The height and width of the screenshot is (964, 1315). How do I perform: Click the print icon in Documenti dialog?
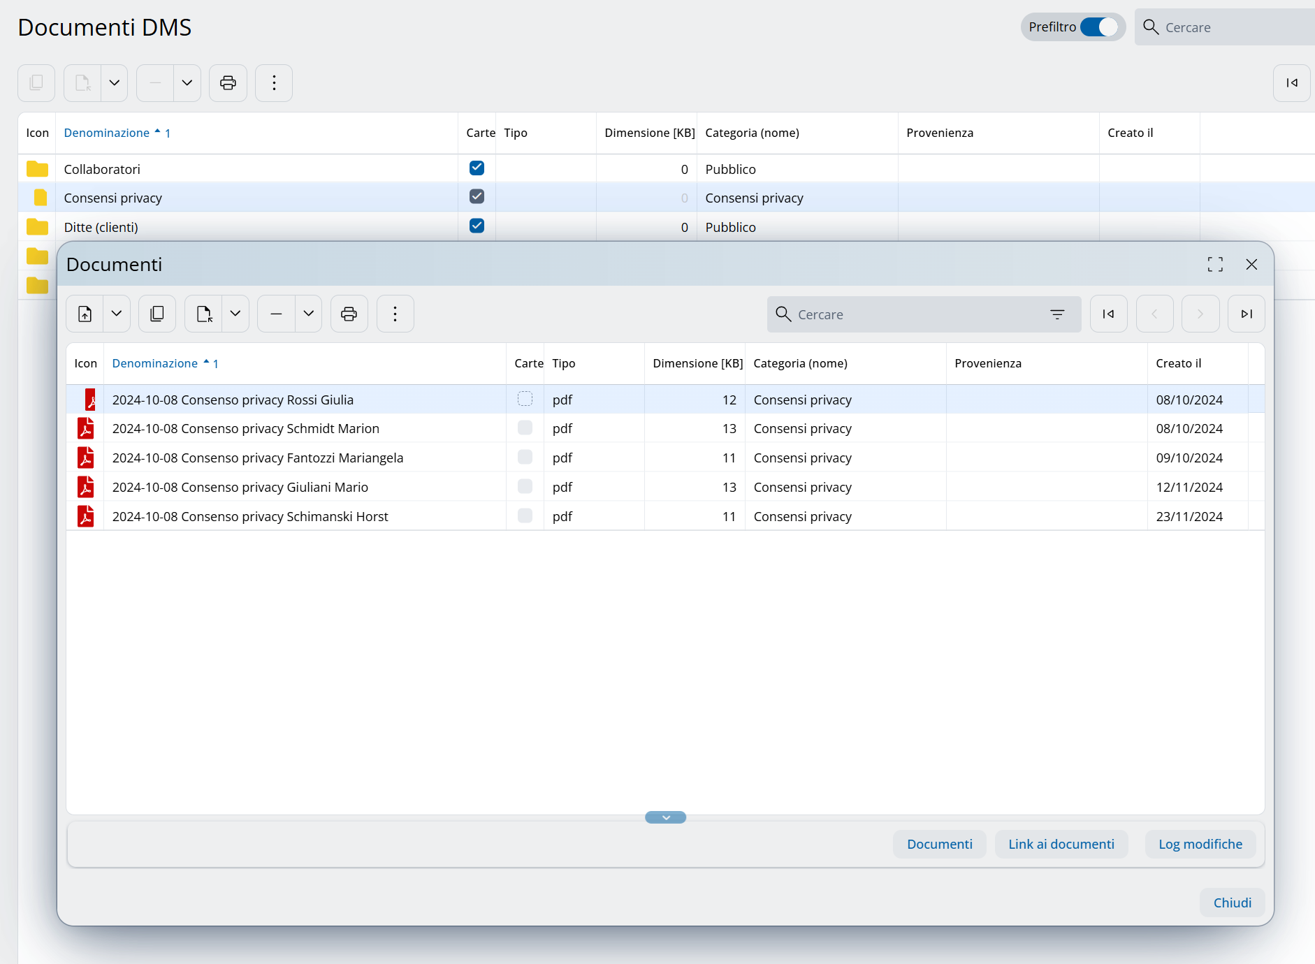[349, 314]
